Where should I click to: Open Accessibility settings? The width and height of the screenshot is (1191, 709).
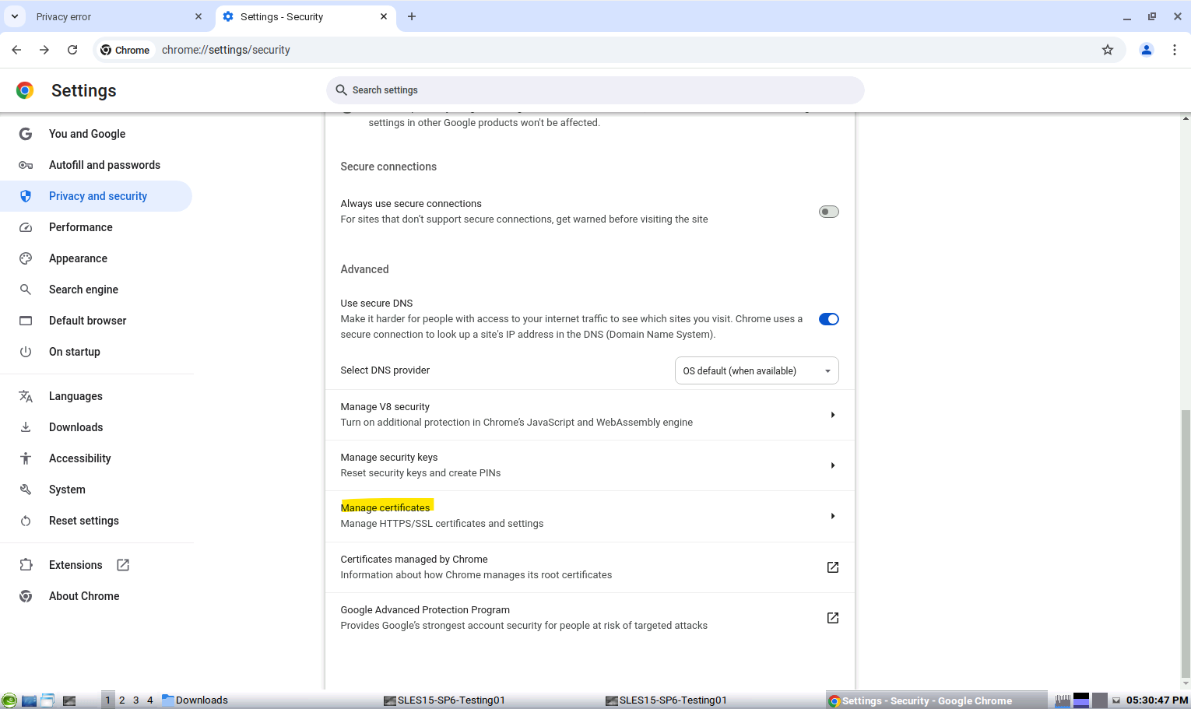click(x=79, y=458)
